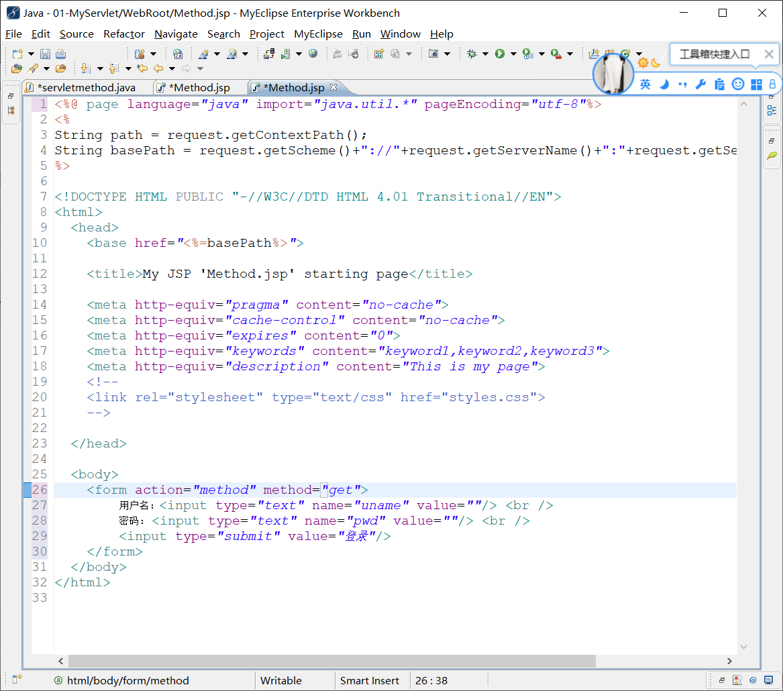Open the camera capture dropdown arrow
The image size is (783, 691).
[447, 54]
